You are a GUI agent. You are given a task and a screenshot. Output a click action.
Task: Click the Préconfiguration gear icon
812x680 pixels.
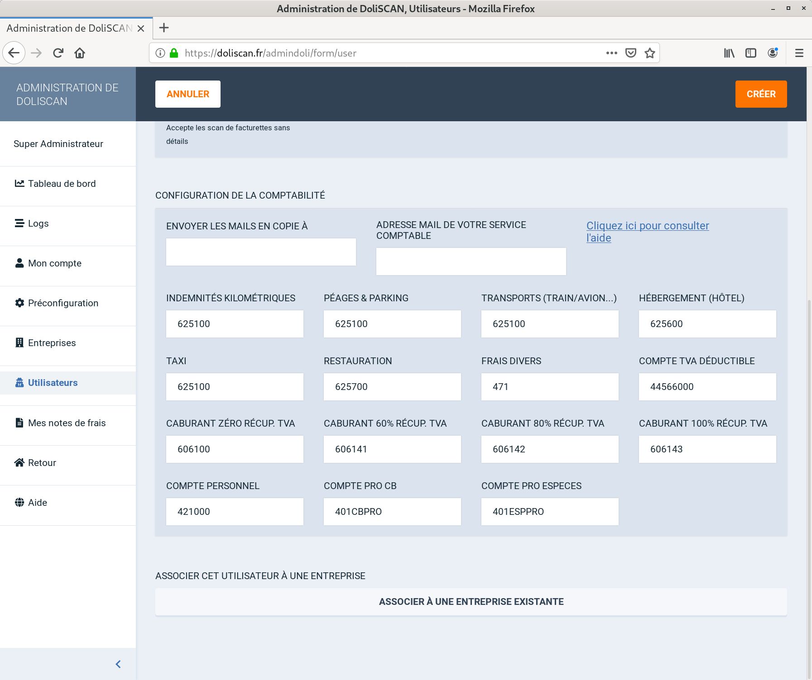pos(19,303)
